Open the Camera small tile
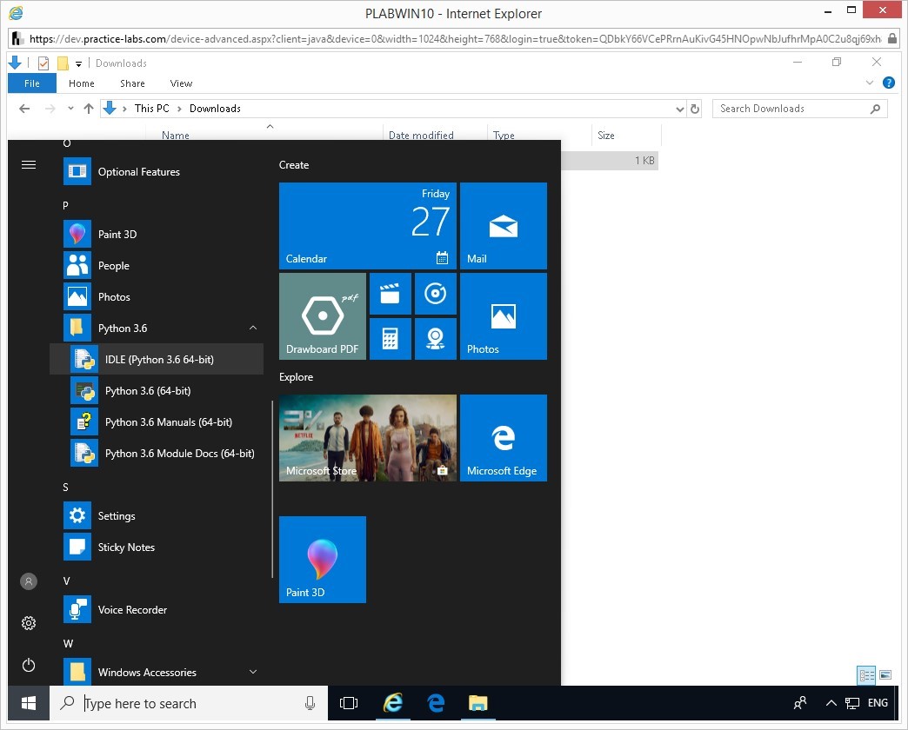The height and width of the screenshot is (730, 908). [436, 339]
